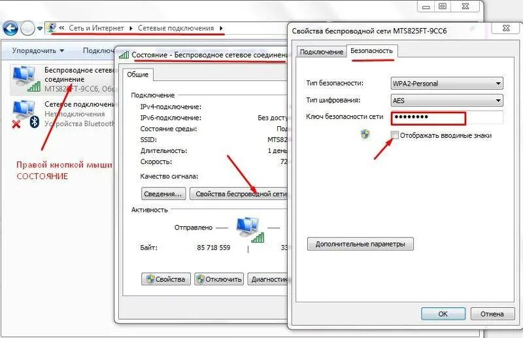Select 'Сеть и Интернет' breadcrumb
The width and height of the screenshot is (523, 338).
pos(96,28)
